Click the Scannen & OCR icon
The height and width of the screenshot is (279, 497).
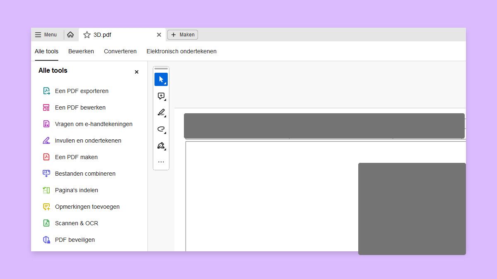pos(46,223)
